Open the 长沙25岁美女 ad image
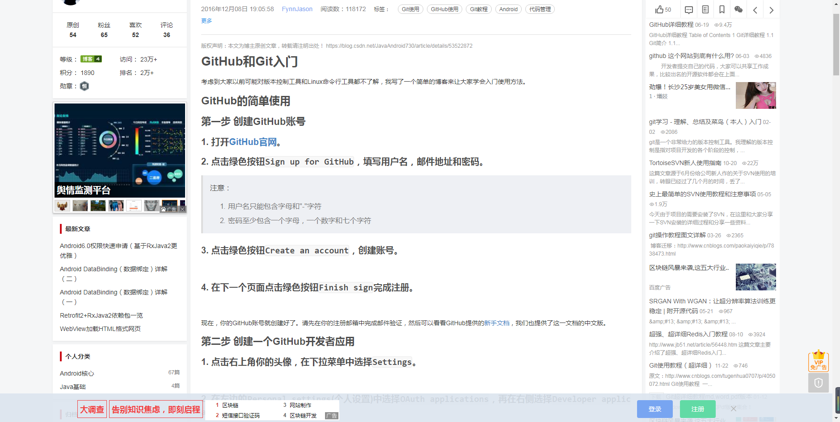This screenshot has height=422, width=840. coord(756,95)
